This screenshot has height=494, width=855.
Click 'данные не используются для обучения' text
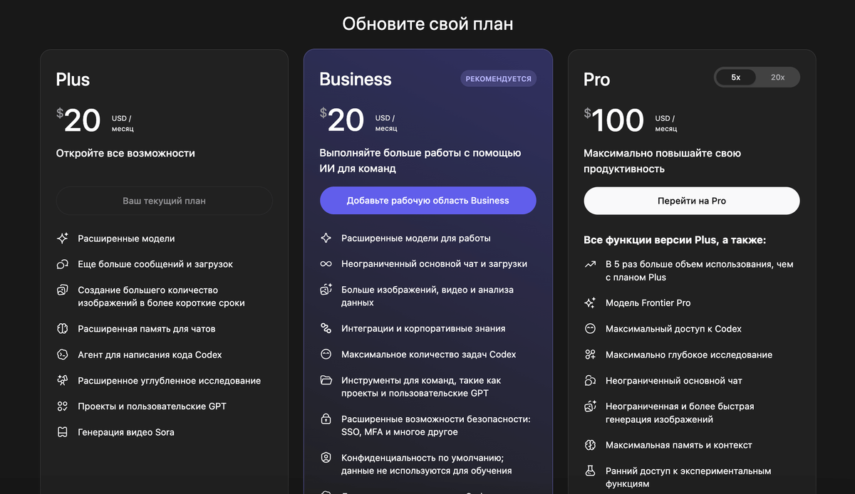(427, 471)
